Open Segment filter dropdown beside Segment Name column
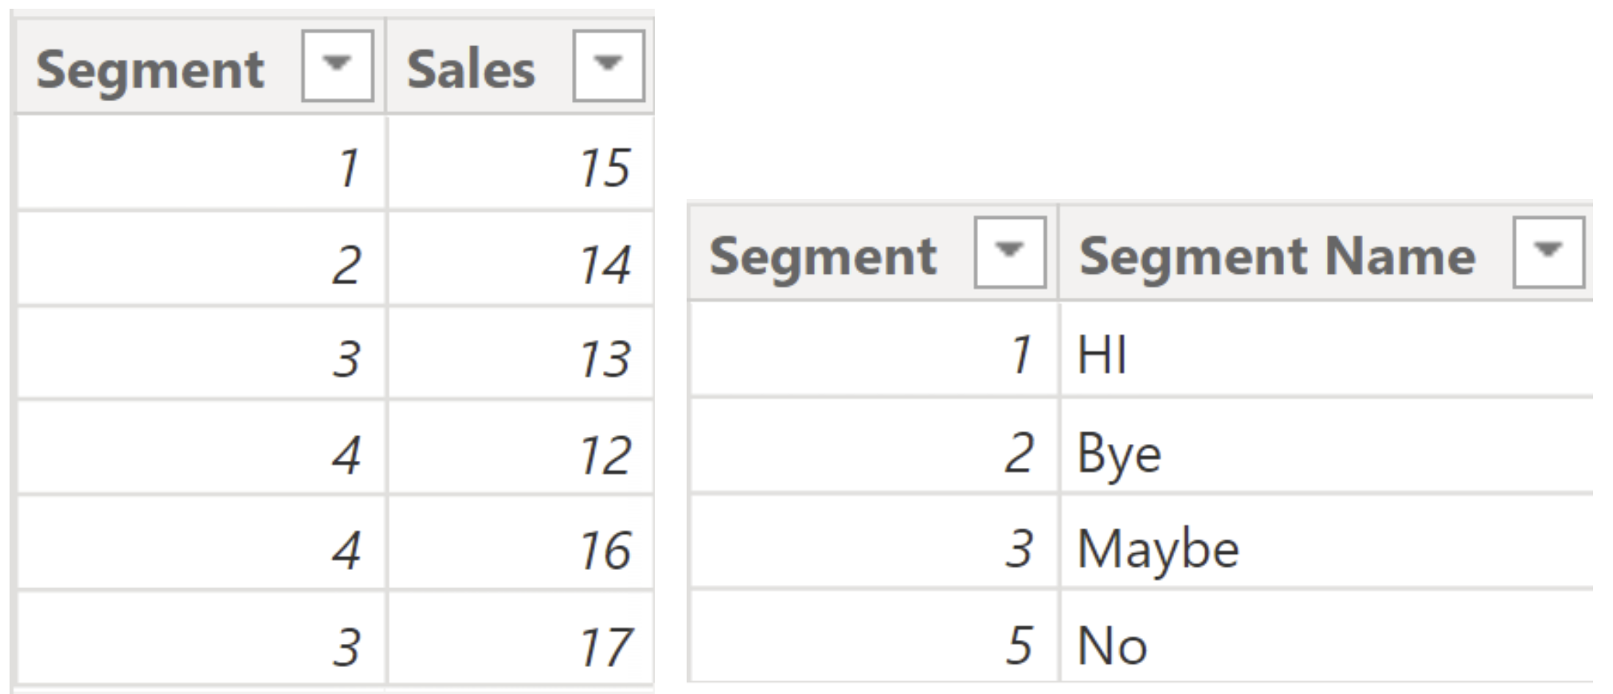 (1009, 252)
